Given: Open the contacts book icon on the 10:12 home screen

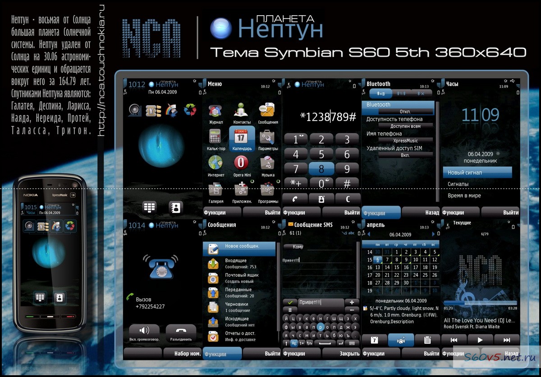Looking at the screenshot, I should [175, 207].
